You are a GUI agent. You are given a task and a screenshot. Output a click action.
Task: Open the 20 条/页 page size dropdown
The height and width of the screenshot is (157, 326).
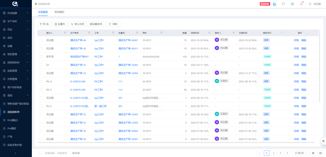tap(301, 153)
